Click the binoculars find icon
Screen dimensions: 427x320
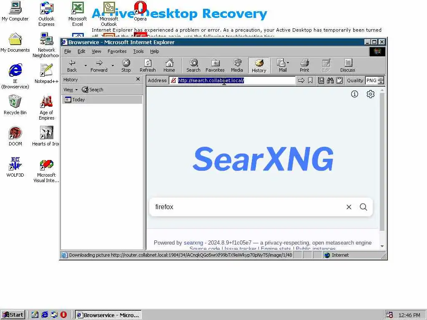tap(330, 80)
